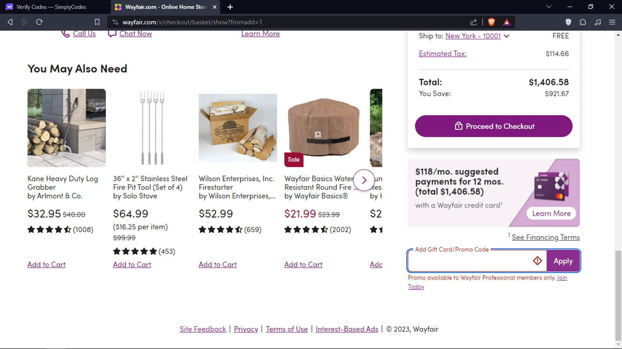Open Chat Now link
Viewport: 622px width, 349px height.
(x=136, y=34)
